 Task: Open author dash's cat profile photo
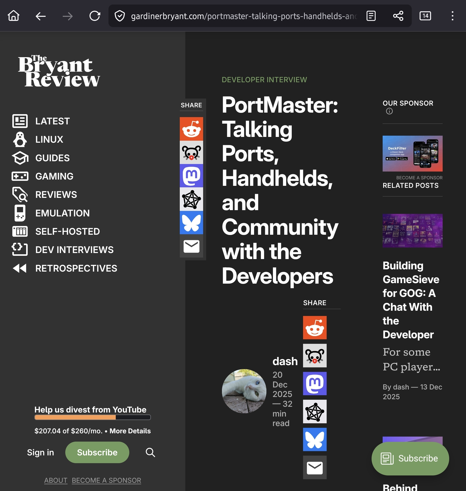(x=244, y=391)
